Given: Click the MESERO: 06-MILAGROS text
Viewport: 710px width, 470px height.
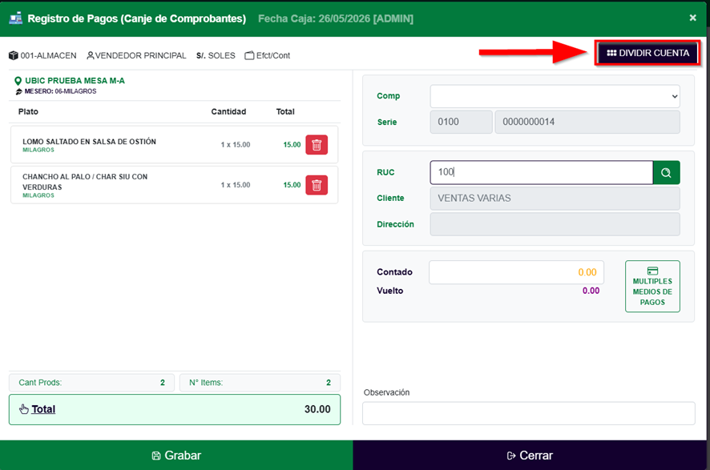Looking at the screenshot, I should (x=60, y=91).
